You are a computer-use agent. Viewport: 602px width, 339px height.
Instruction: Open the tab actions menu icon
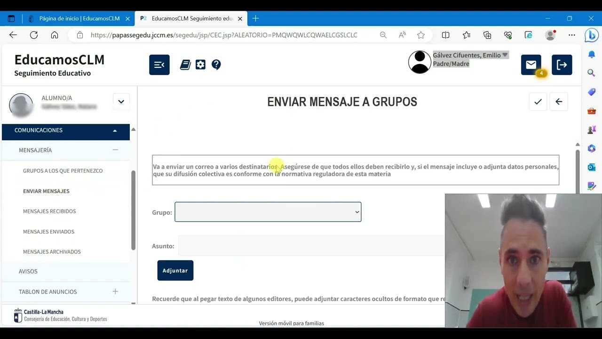[11, 18]
